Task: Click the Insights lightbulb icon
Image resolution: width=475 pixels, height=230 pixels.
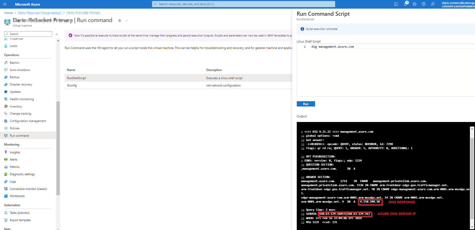Action: pyautogui.click(x=6, y=152)
